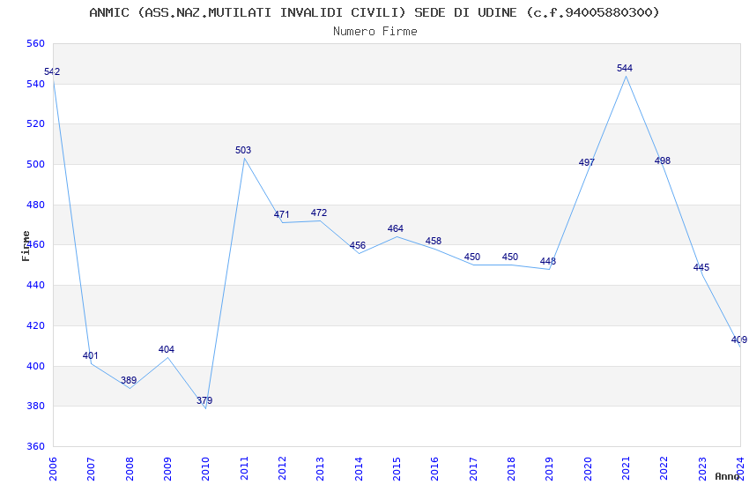Click x-axis year 2013
749x485 pixels.
(x=320, y=468)
